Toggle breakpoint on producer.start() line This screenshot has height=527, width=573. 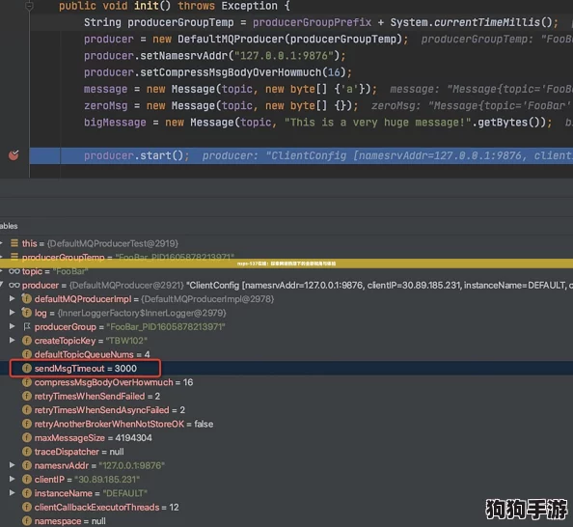(14, 155)
